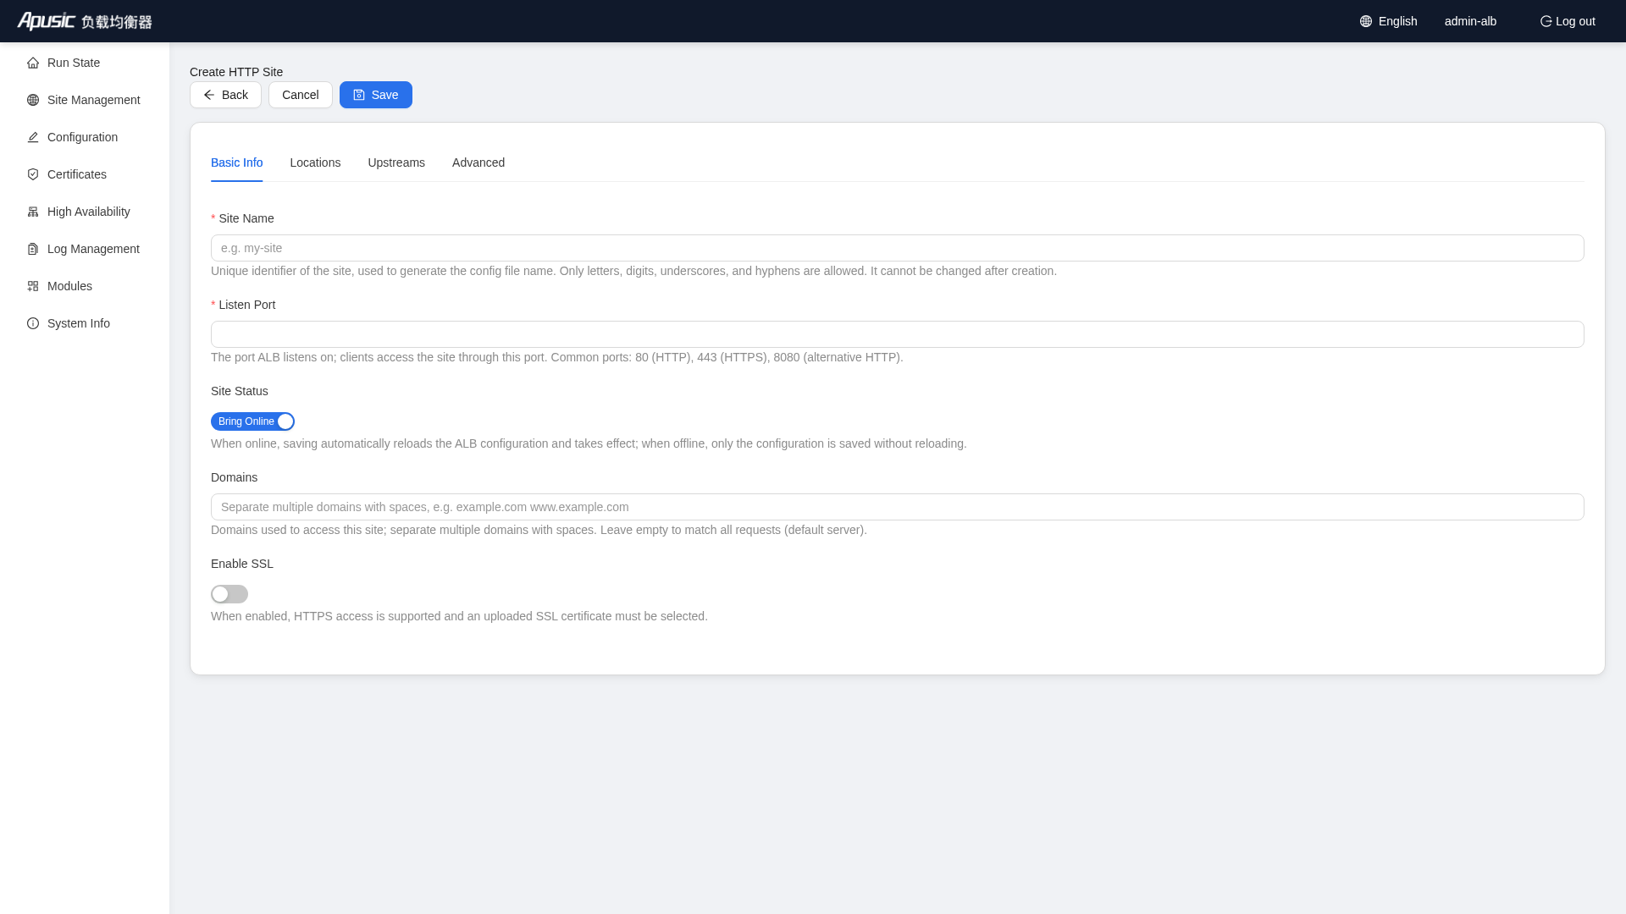Open Site Management in sidebar
1626x914 pixels.
tap(85, 100)
